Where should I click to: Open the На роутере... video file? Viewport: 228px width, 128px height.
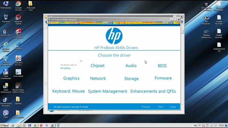[x=206, y=7]
